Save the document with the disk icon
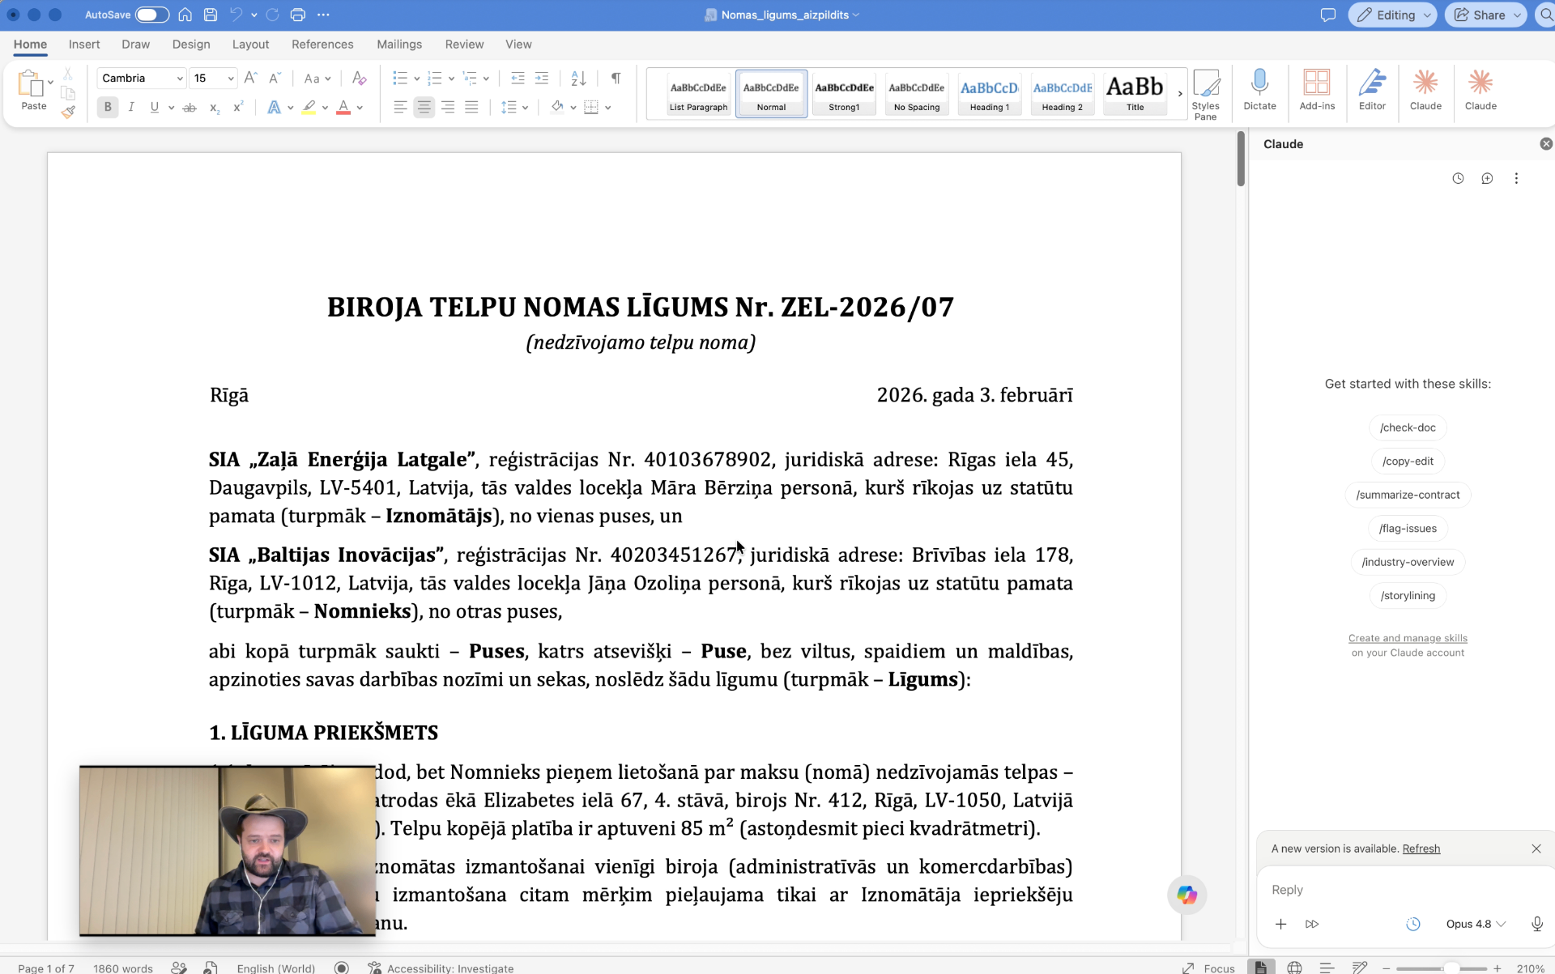This screenshot has height=974, width=1555. [x=211, y=15]
